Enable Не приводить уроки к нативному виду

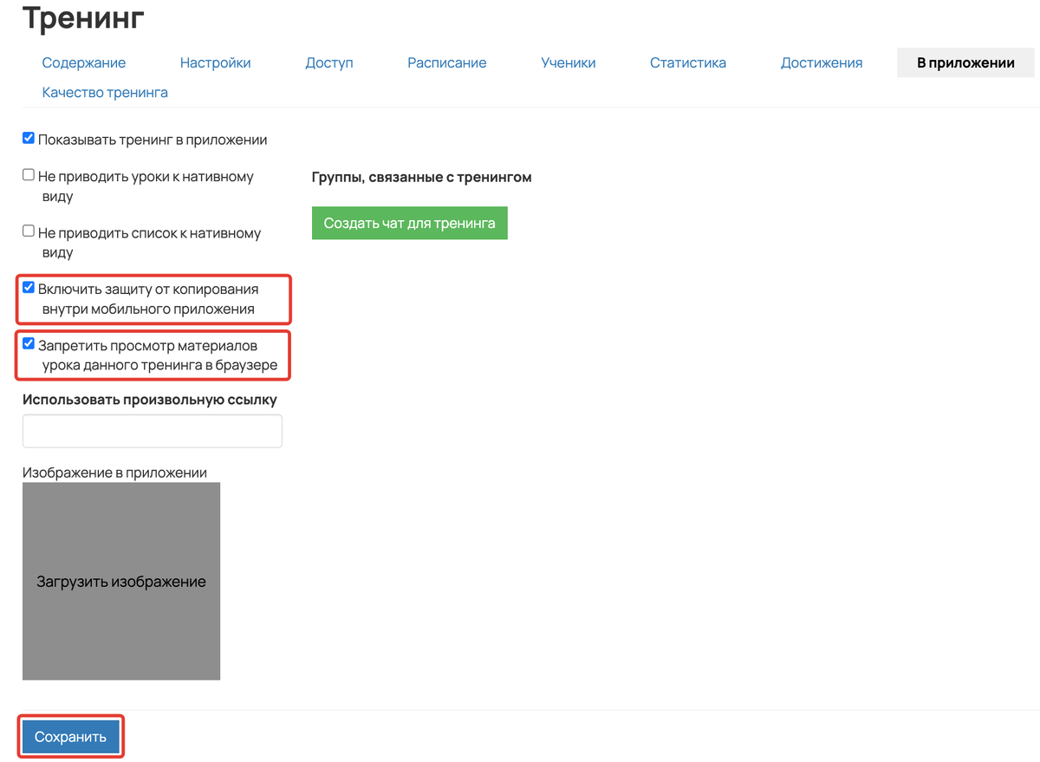(x=29, y=175)
